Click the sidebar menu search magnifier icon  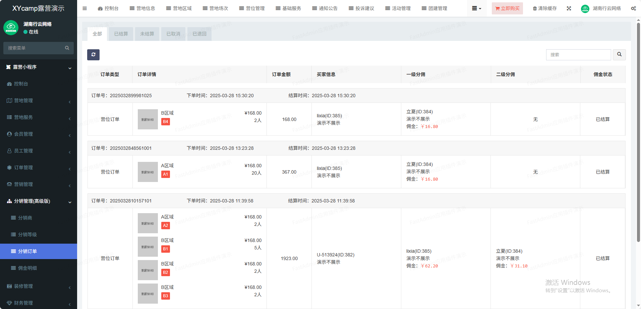67,48
